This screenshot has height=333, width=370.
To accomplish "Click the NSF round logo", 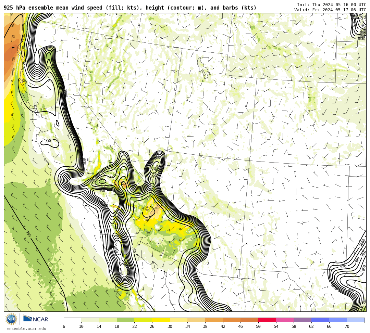I will click(x=11, y=319).
